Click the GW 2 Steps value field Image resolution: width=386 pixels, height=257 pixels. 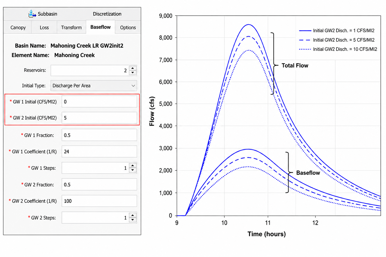click(95, 218)
